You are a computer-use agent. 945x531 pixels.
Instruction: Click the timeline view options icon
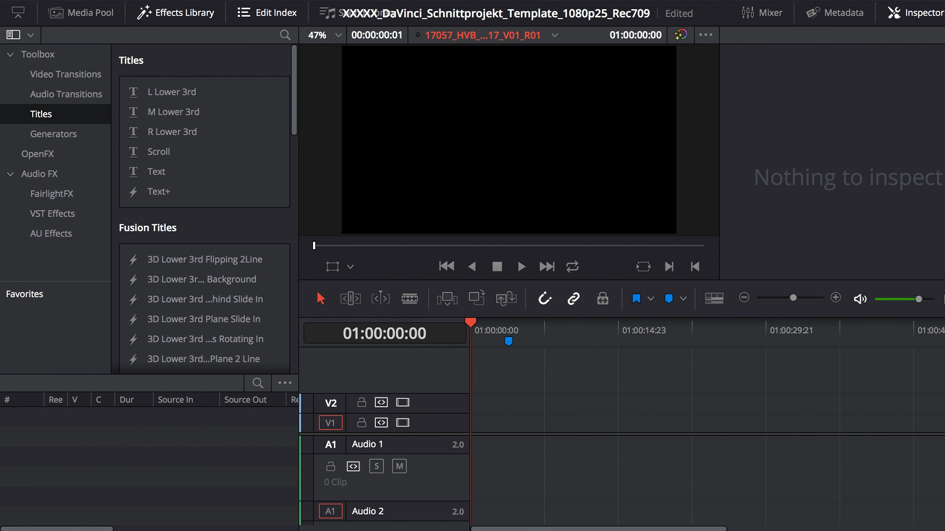coord(714,298)
